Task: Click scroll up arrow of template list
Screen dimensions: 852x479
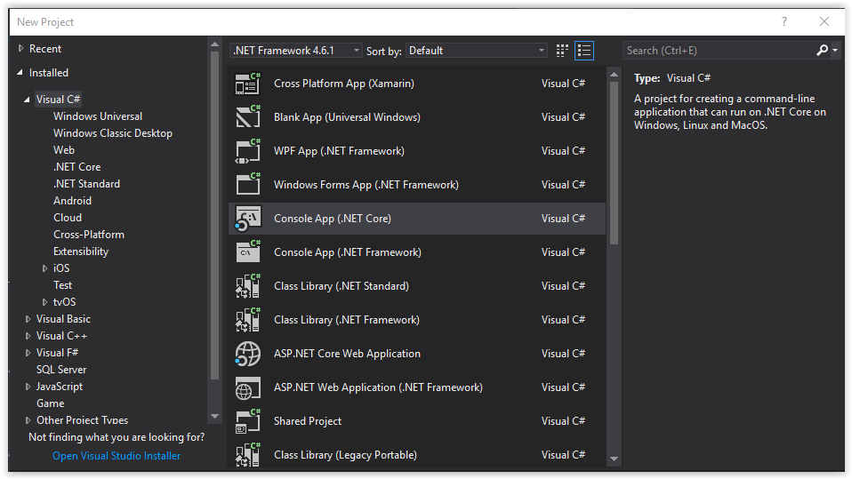Action: point(614,75)
